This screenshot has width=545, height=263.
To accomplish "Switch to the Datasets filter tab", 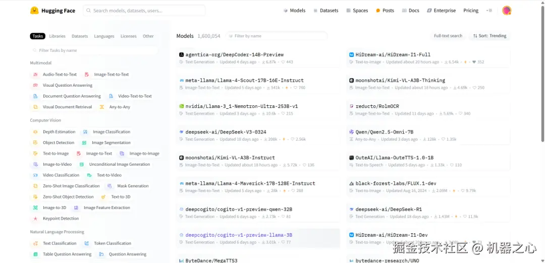I will [80, 36].
